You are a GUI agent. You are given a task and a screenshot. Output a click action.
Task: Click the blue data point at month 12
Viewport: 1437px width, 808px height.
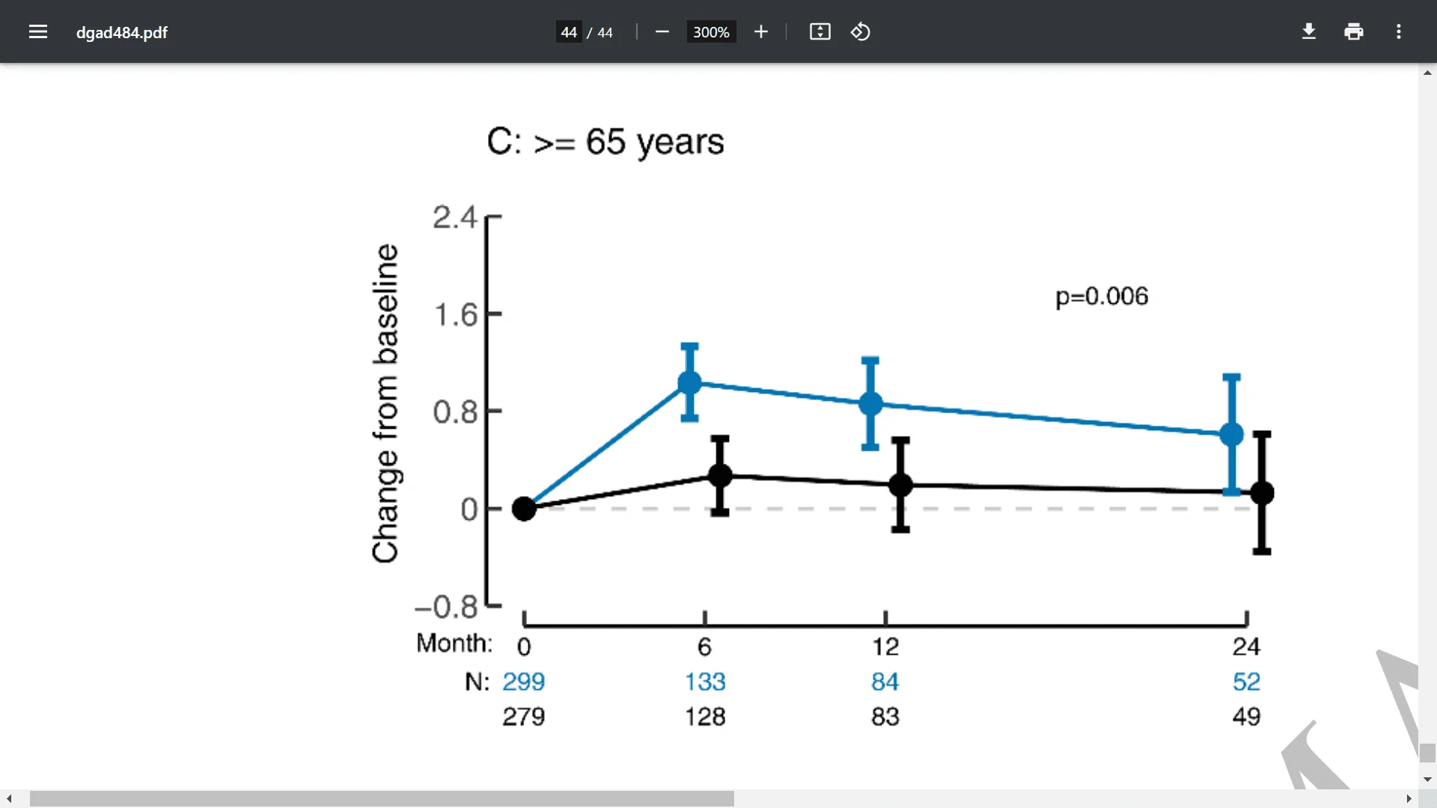[x=870, y=404]
